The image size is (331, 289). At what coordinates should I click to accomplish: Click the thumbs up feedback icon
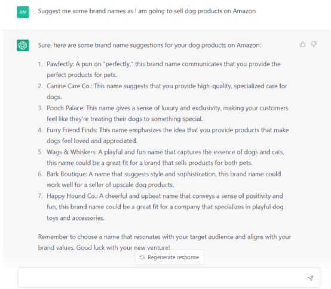tap(302, 44)
